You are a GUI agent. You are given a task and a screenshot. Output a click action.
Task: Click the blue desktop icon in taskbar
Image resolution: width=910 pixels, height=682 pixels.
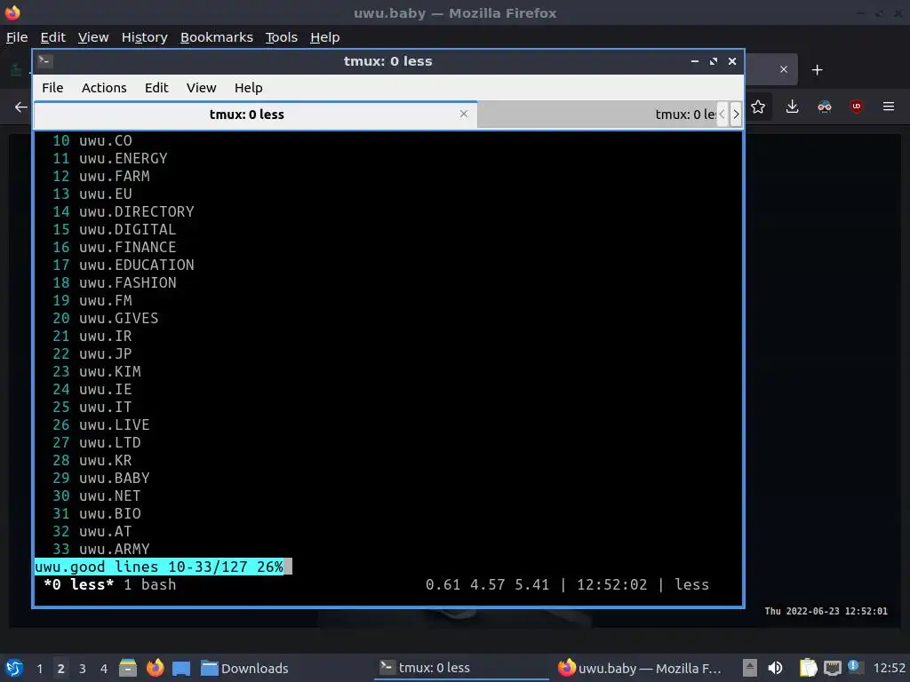tap(181, 669)
